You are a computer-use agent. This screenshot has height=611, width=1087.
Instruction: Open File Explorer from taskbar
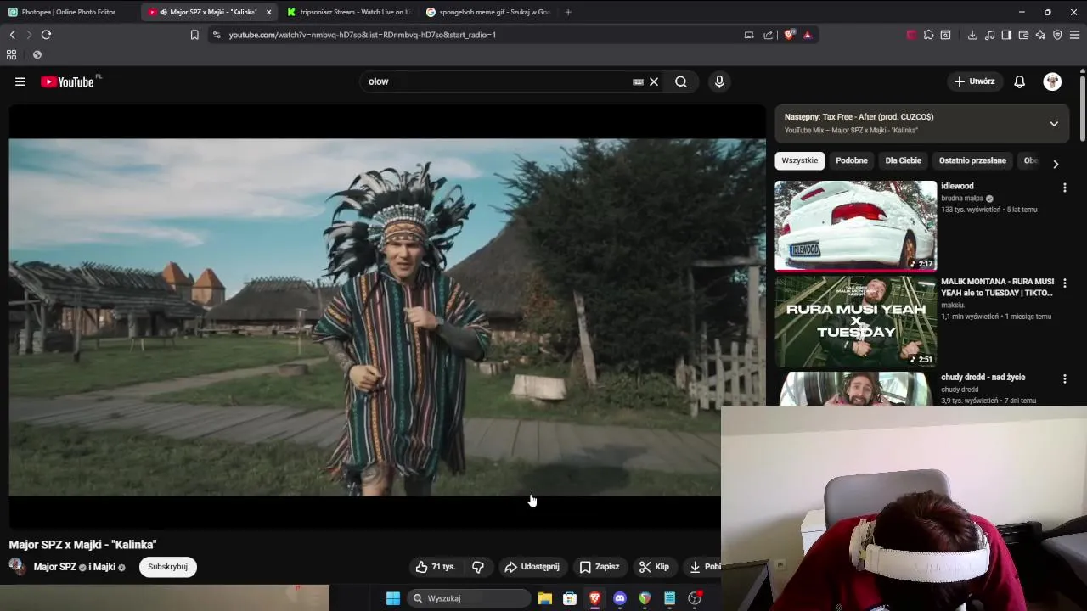(x=545, y=598)
